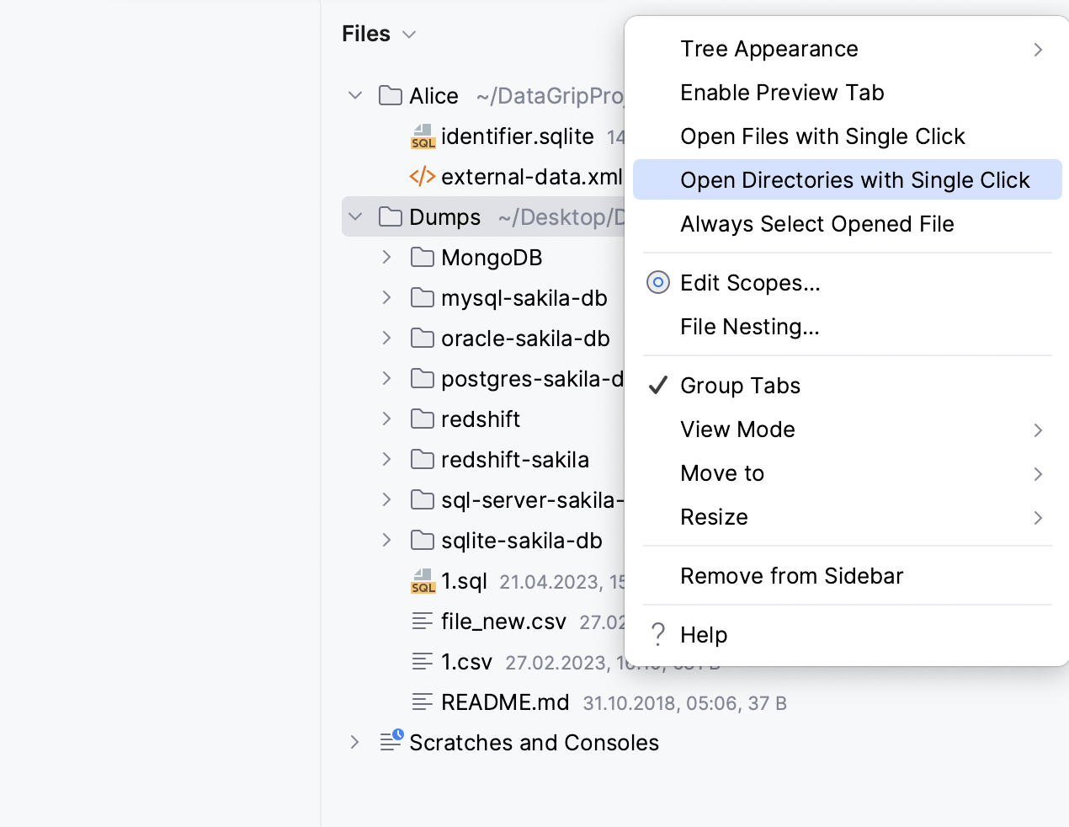Open the File Nesting dialog
The height and width of the screenshot is (827, 1069).
click(749, 327)
